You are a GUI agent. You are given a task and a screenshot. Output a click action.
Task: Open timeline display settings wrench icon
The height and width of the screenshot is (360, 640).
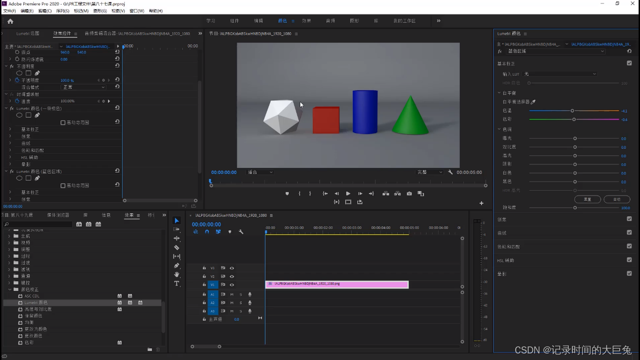tap(241, 232)
